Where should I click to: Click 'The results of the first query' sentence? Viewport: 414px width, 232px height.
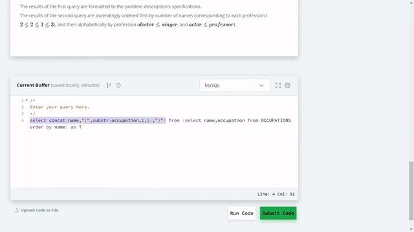pos(111,6)
